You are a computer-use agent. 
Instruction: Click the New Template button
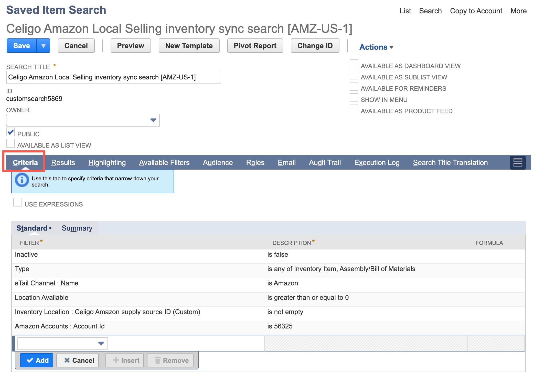[x=189, y=46]
